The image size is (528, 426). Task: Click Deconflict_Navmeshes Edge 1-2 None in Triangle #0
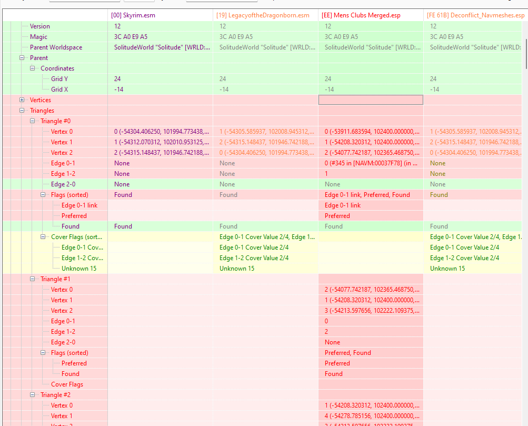[x=437, y=174]
